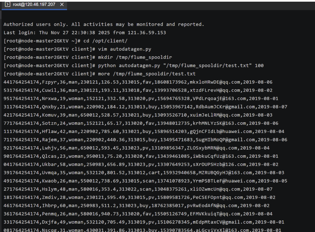The width and height of the screenshot is (315, 232).
Task: Click the data row starting 711764254174,Rajem
Action: [x=146, y=140]
